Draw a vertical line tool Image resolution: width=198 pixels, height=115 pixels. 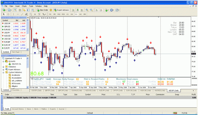click(13, 14)
